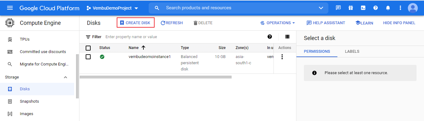
Task: Click the horizontal scrollbar under the table
Action: (156, 77)
